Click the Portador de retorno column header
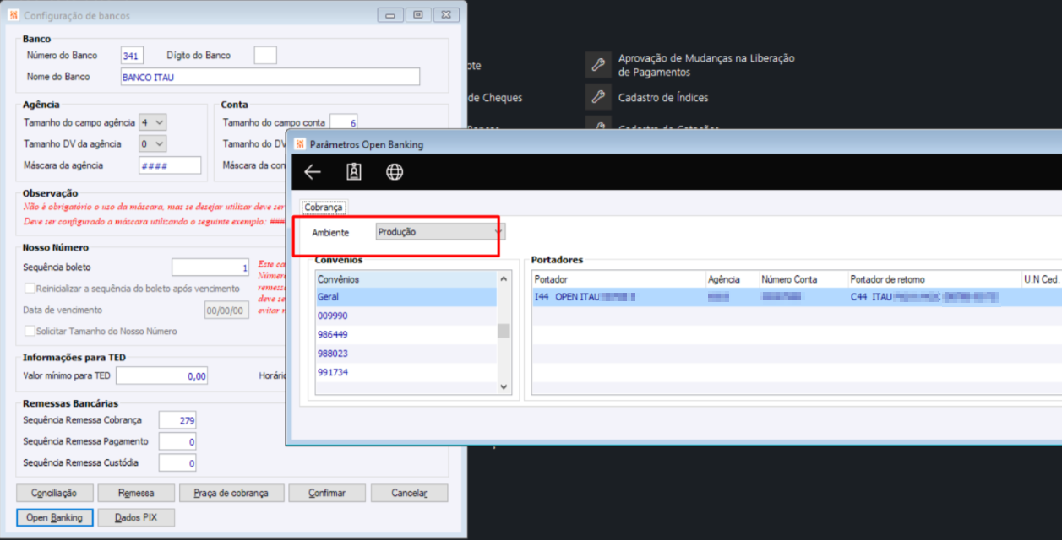 coord(934,279)
